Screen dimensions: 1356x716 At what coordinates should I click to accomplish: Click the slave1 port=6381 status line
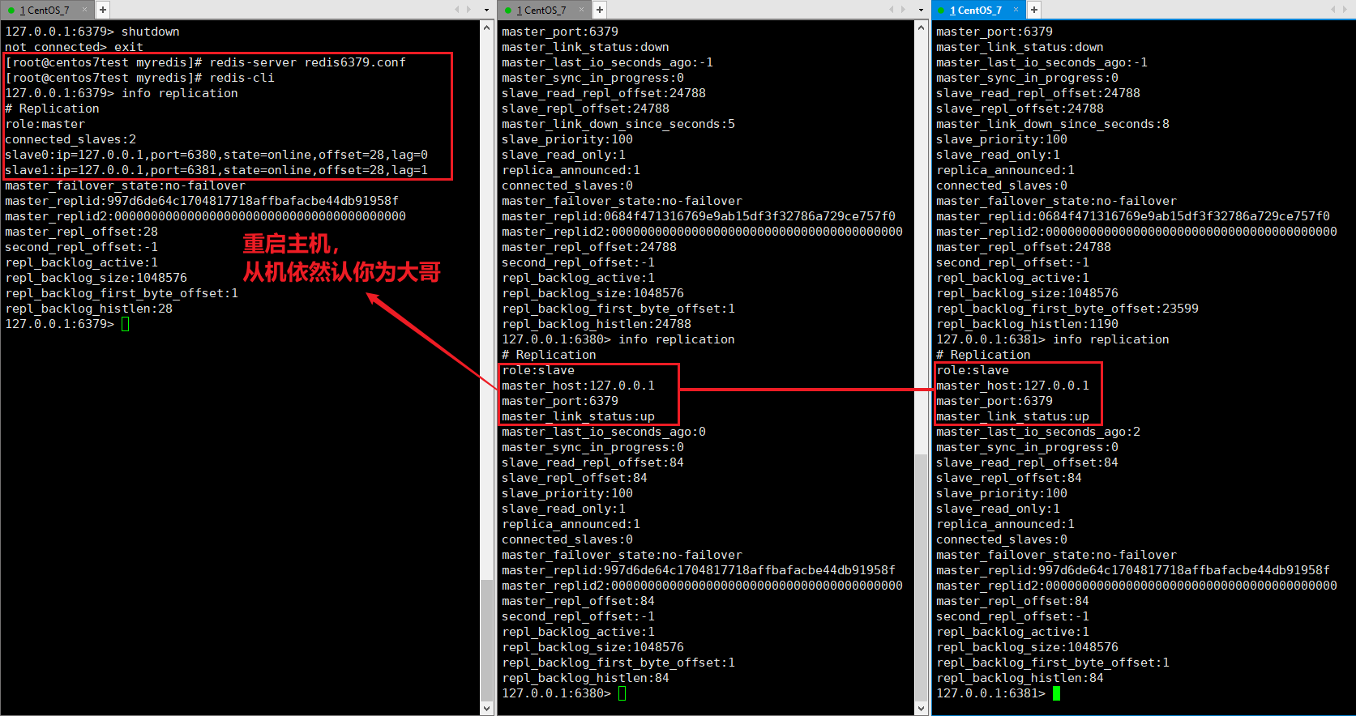(216, 170)
